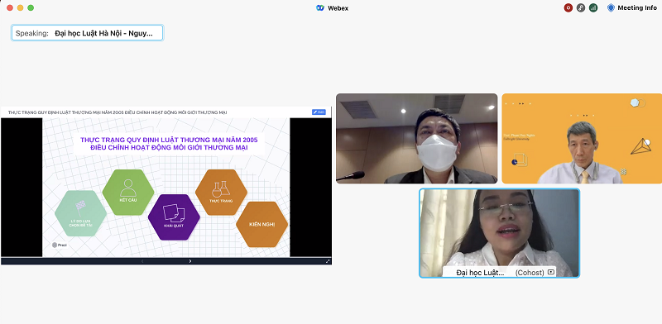Viewport: 662px width, 324px height.
Task: Click the purple slide title heading
Action: coord(169,144)
